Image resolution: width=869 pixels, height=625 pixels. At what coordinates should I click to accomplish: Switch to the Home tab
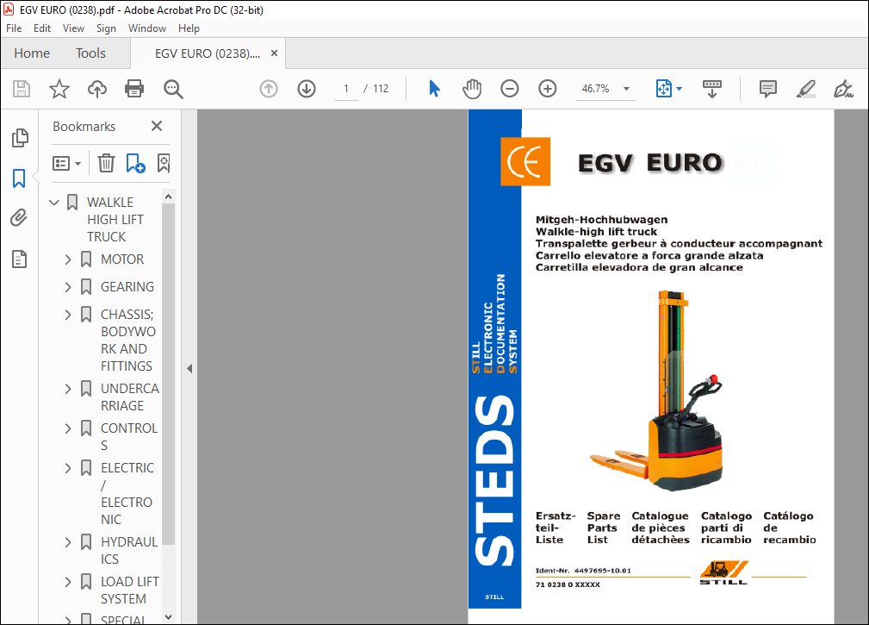[32, 53]
